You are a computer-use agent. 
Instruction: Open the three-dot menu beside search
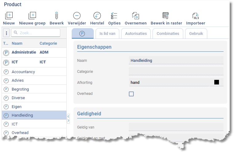pyautogui.click(x=6, y=33)
